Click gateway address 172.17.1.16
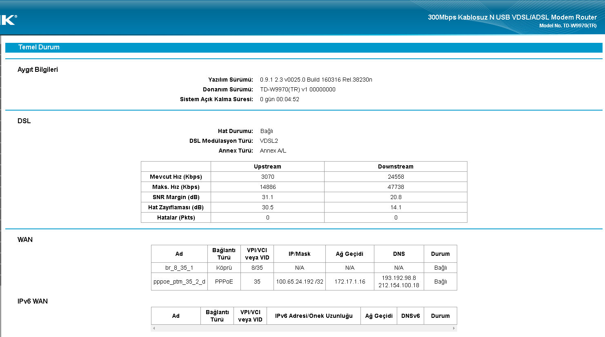Image resolution: width=605 pixels, height=337 pixels. (x=350, y=282)
